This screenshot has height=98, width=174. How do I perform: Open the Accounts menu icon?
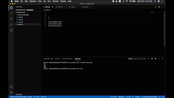coord(11,87)
